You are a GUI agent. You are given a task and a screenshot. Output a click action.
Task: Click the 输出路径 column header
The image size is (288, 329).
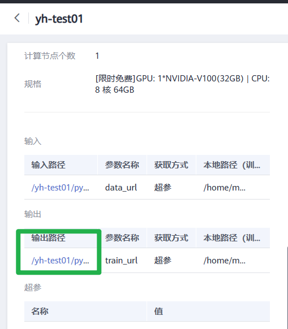[x=48, y=238]
